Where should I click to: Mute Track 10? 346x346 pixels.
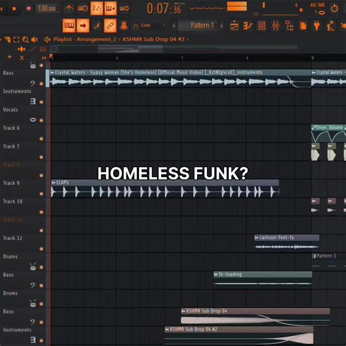click(41, 212)
